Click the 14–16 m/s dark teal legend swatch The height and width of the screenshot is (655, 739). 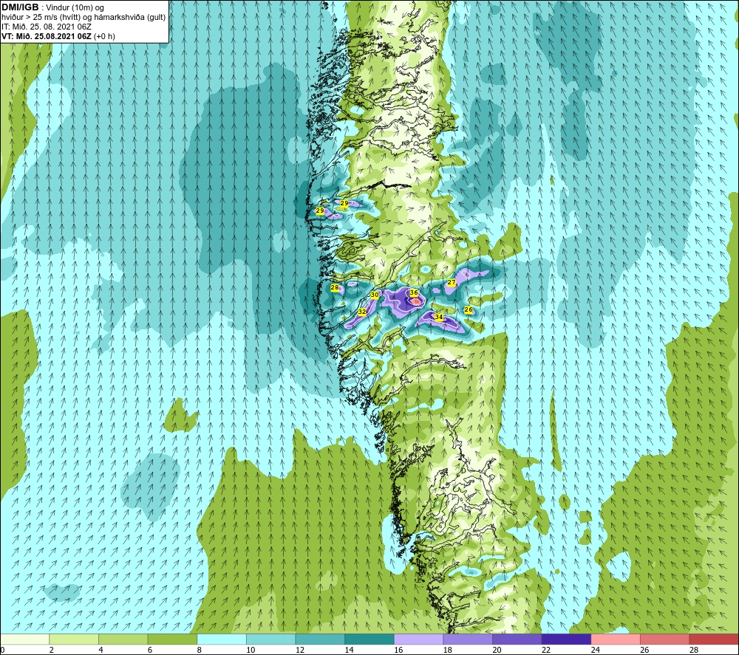coord(369,639)
